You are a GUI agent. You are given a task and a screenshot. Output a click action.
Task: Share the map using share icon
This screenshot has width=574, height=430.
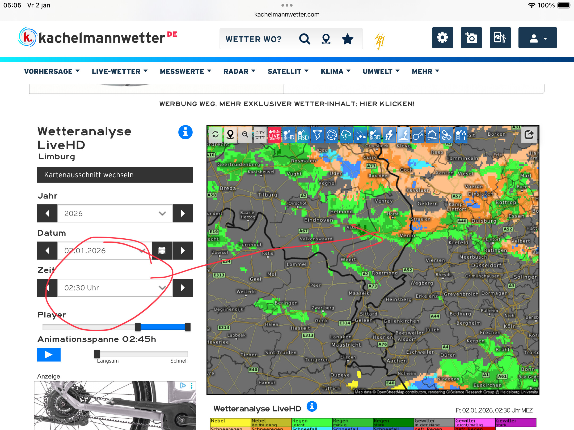529,135
